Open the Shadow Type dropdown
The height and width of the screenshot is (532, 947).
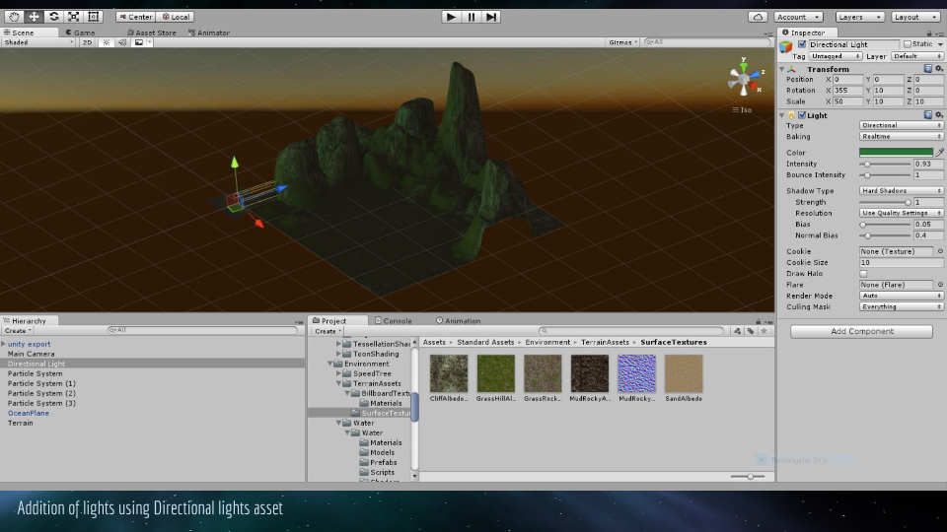pos(901,191)
